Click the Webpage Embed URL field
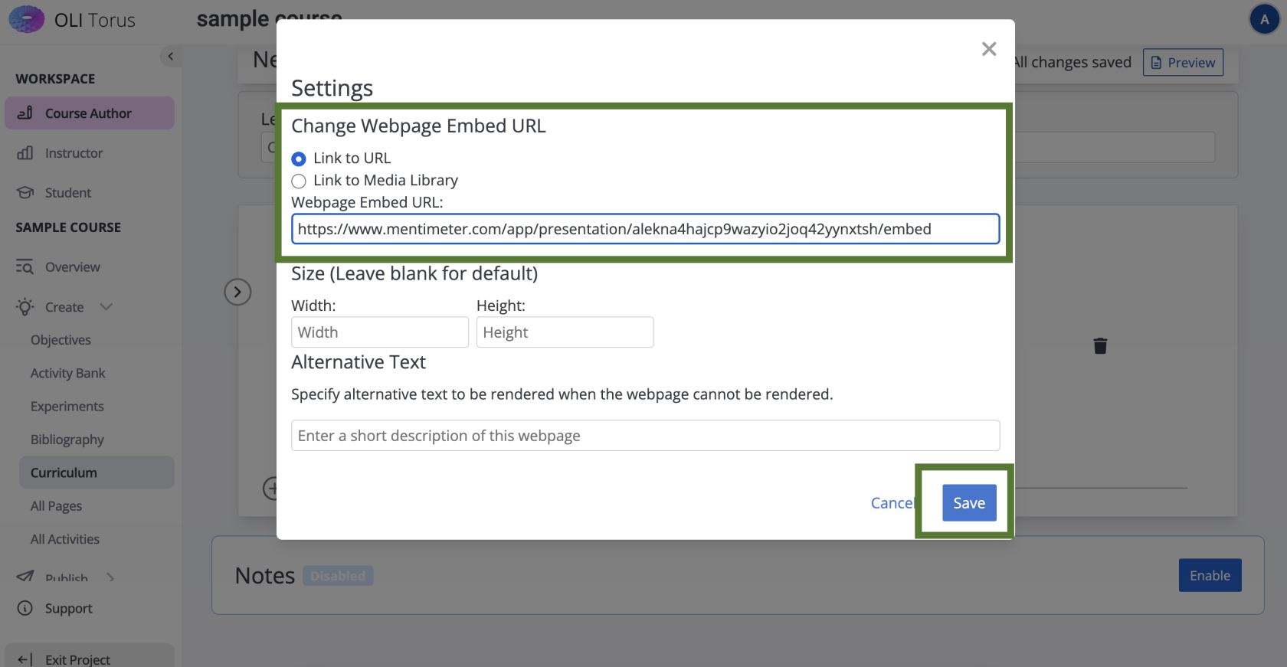1287x667 pixels. (645, 229)
